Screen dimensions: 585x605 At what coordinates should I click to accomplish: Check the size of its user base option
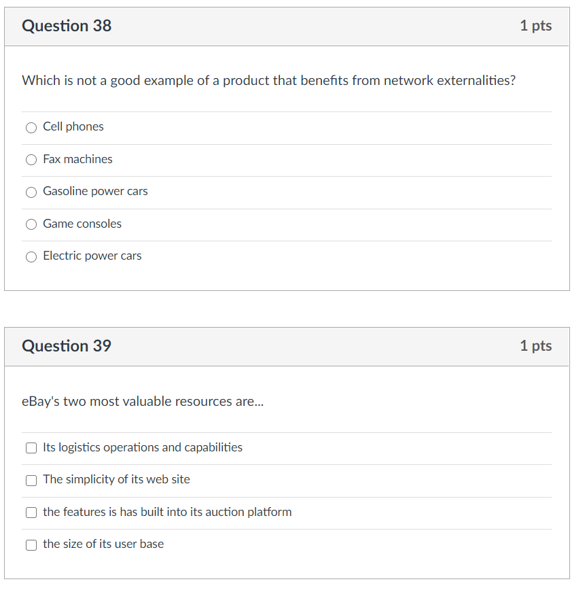pyautogui.click(x=31, y=545)
